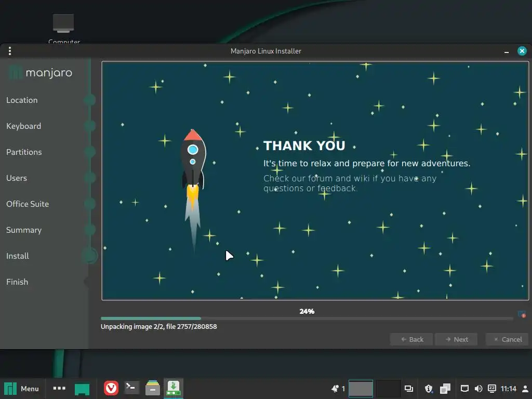Select the Partitions step in sidebar

[x=24, y=152]
